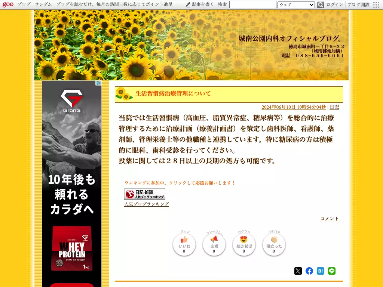Click the ブログ開設 menu item
This screenshot has width=383, height=287.
pos(358,4)
